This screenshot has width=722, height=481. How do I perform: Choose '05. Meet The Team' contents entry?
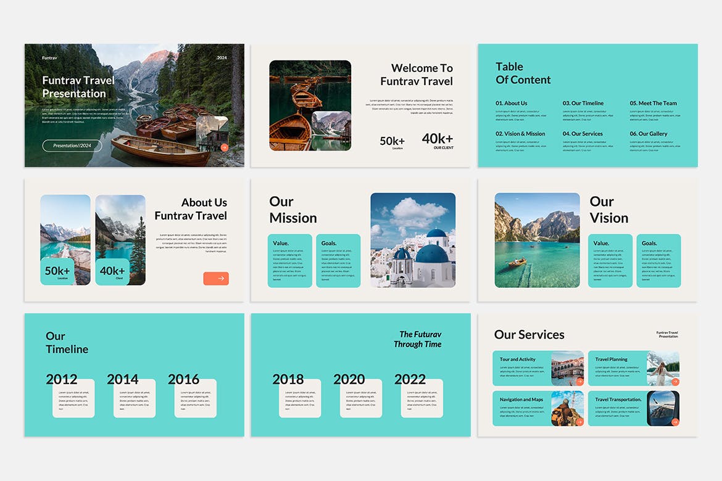(x=653, y=103)
